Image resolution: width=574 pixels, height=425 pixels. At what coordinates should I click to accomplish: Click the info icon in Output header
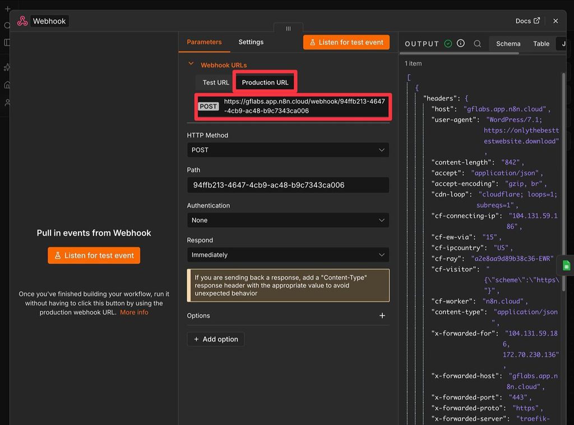461,43
